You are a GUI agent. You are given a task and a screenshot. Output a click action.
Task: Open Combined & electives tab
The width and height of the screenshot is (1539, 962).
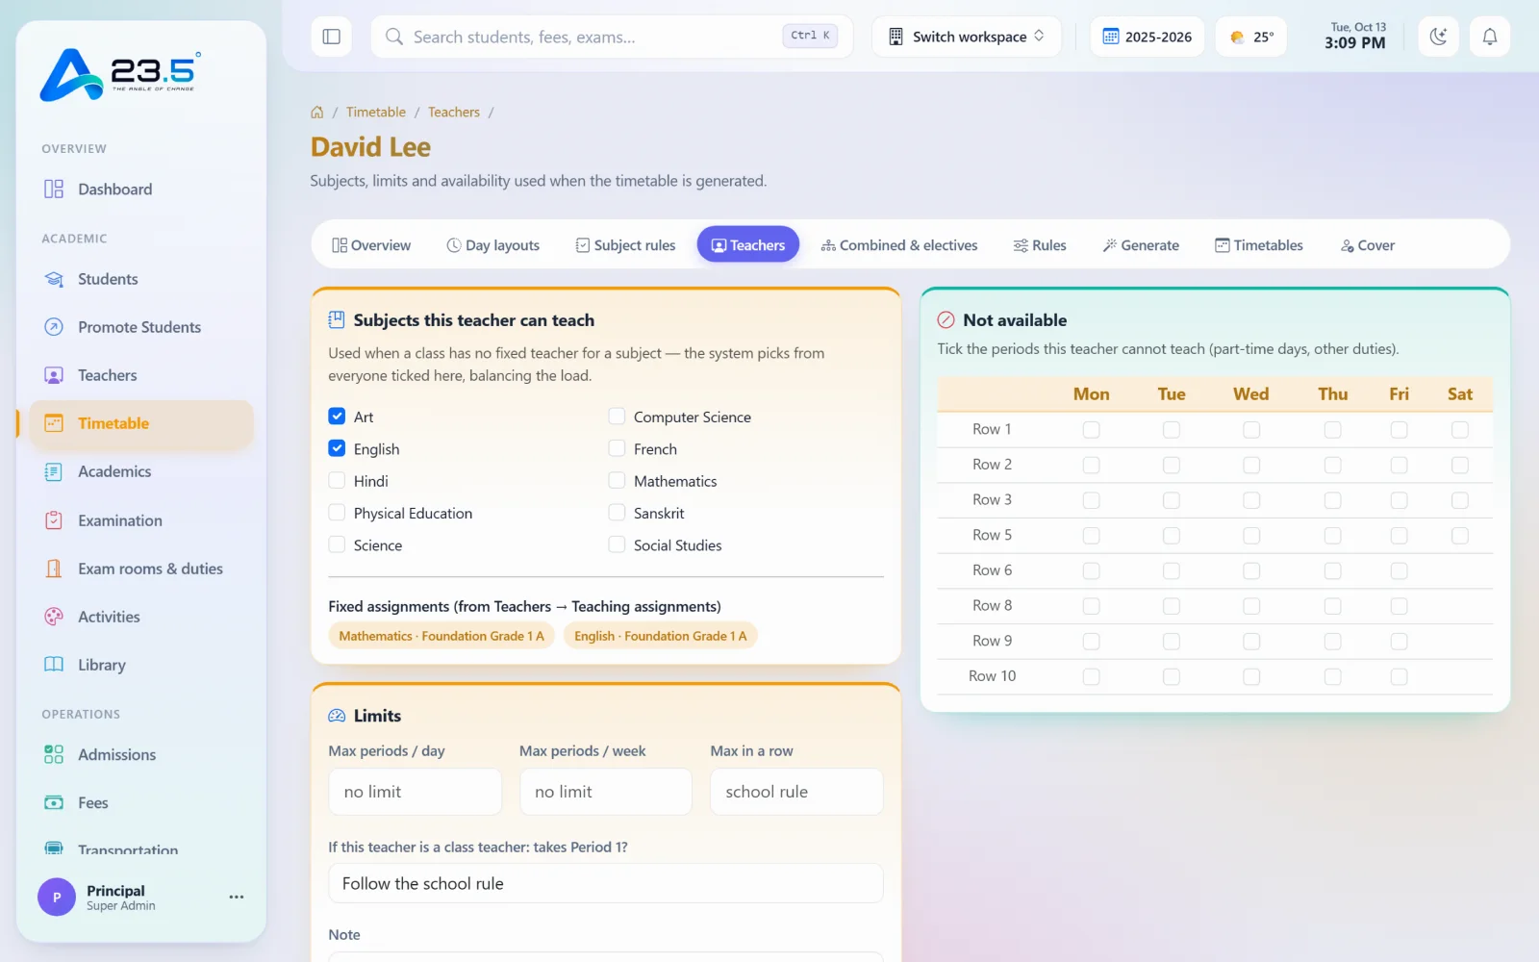point(899,245)
